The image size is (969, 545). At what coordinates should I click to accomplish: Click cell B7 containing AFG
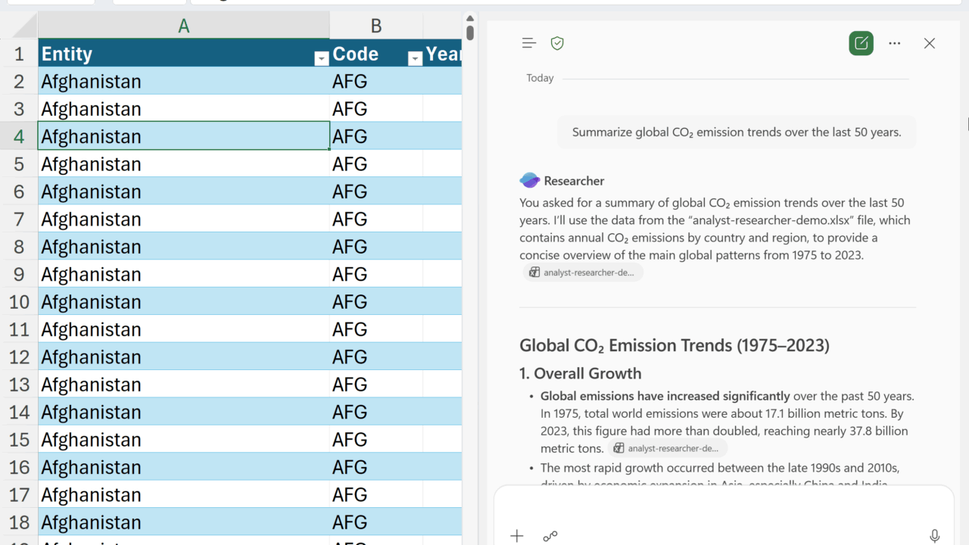pyautogui.click(x=375, y=220)
